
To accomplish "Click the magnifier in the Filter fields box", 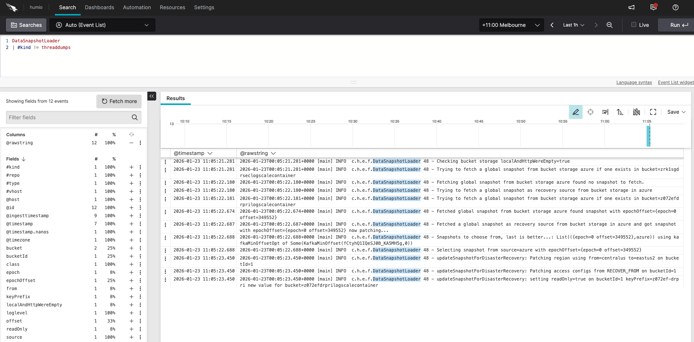I will 134,117.
